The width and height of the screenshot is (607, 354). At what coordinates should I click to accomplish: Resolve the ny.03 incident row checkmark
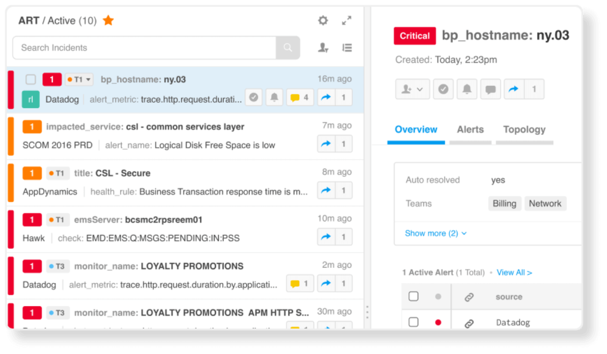[x=254, y=98]
